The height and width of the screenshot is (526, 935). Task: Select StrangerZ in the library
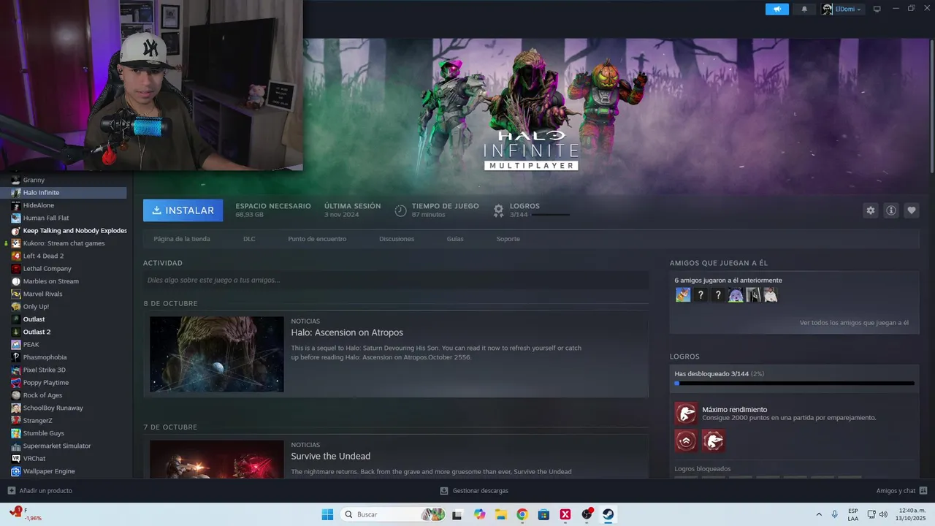click(37, 420)
